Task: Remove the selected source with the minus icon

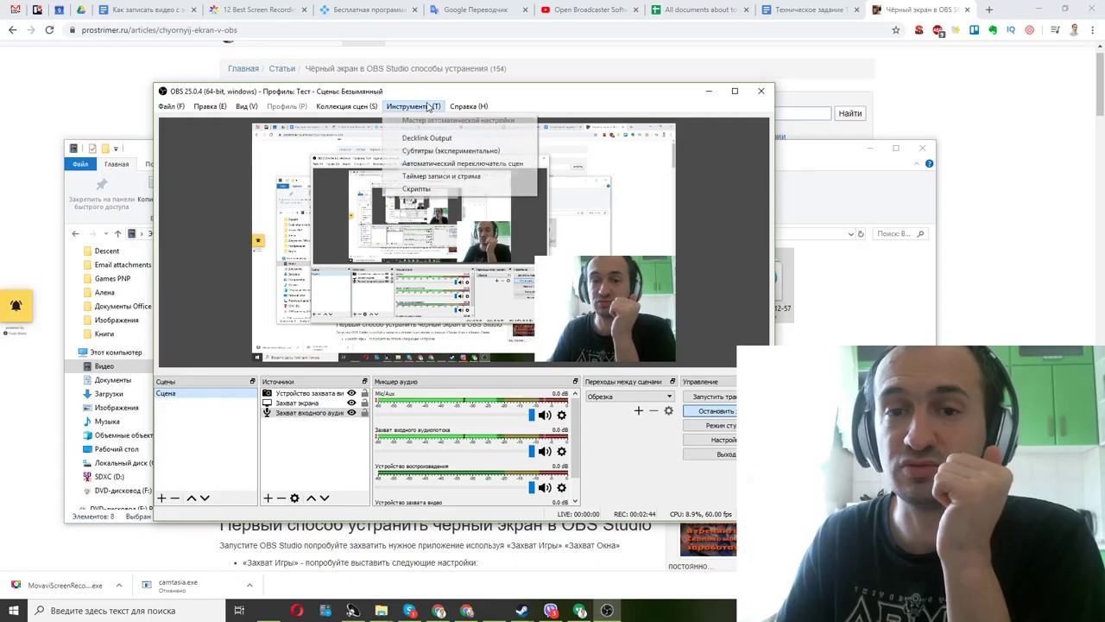Action: click(281, 498)
